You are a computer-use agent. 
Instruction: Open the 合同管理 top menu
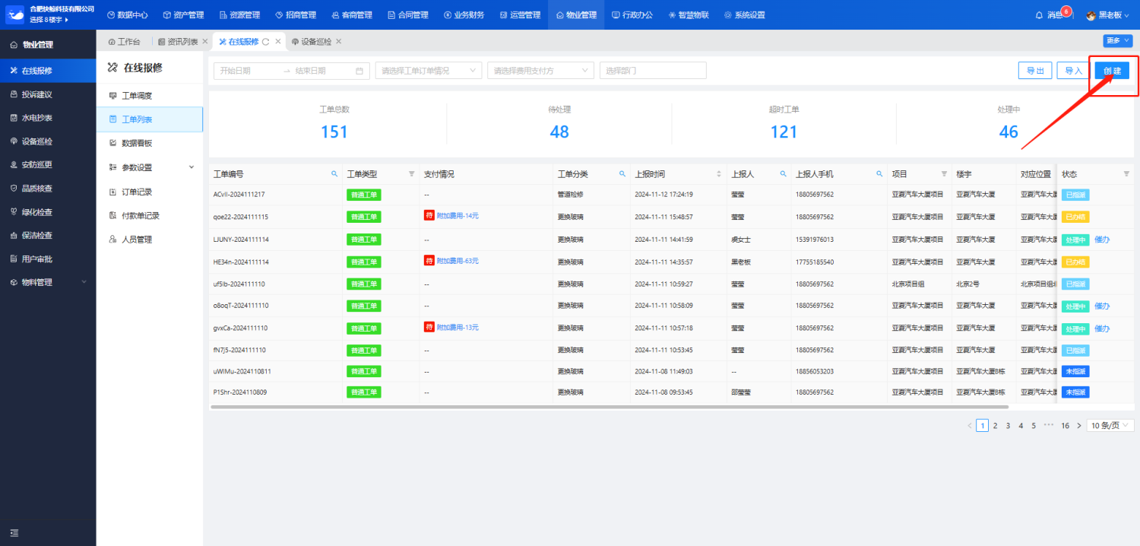coord(407,15)
